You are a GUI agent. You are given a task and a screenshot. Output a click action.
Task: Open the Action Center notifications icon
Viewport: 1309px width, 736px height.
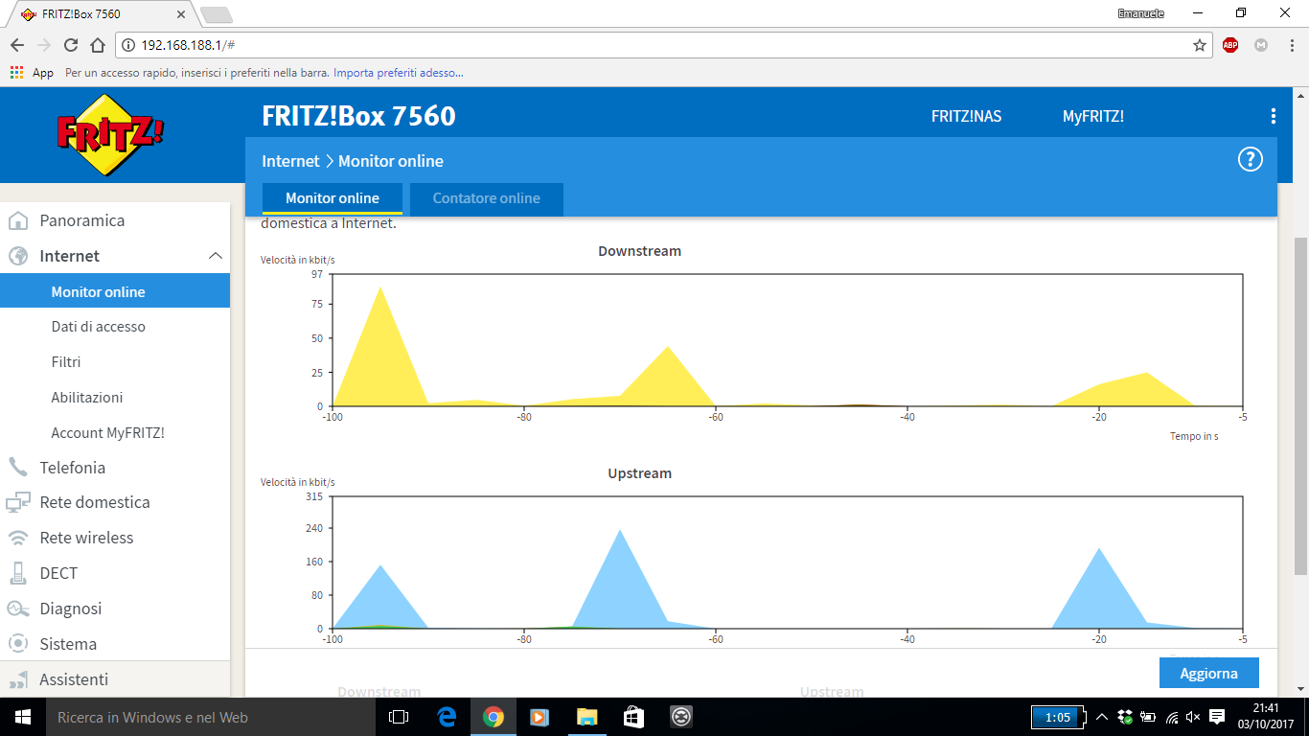tap(1217, 717)
